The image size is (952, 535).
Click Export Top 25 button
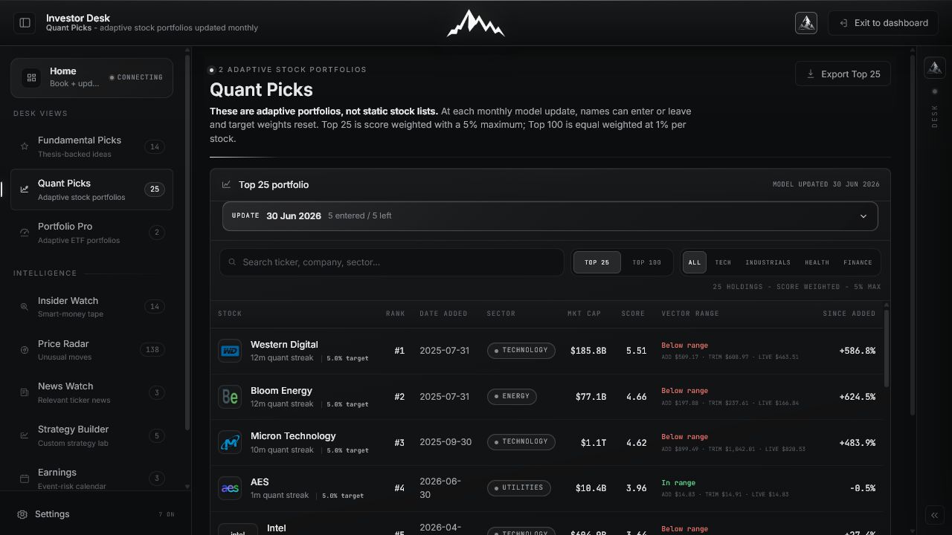[x=843, y=74]
